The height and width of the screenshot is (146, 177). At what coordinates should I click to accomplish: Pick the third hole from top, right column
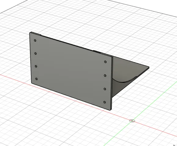click(105, 89)
